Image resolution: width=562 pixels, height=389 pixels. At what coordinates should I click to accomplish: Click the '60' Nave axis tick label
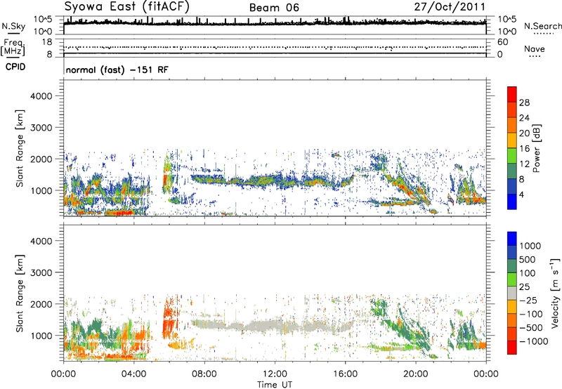tap(503, 42)
